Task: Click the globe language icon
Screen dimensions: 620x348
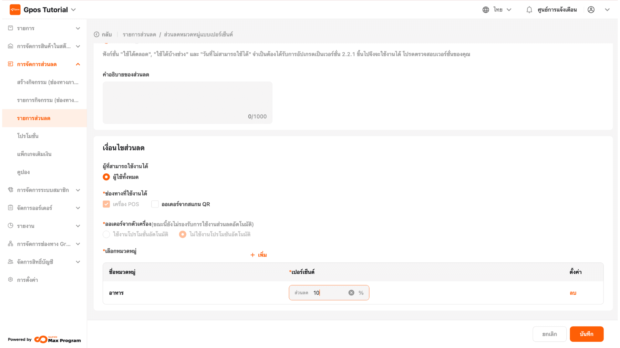Action: coord(485,10)
